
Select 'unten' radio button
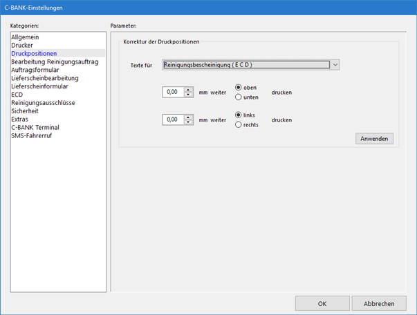[239, 97]
